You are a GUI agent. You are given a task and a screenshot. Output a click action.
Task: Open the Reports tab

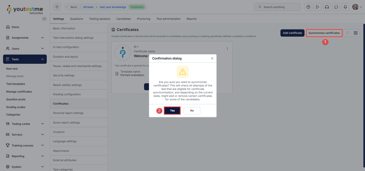[192, 19]
